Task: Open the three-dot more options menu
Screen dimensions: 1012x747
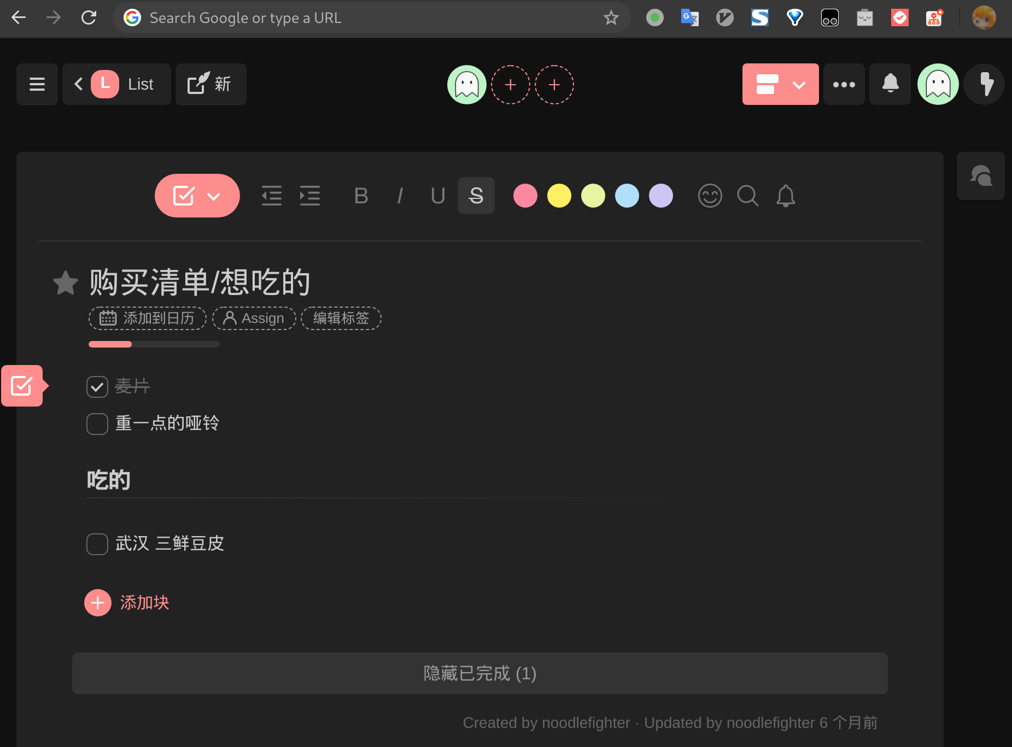Action: coord(844,84)
